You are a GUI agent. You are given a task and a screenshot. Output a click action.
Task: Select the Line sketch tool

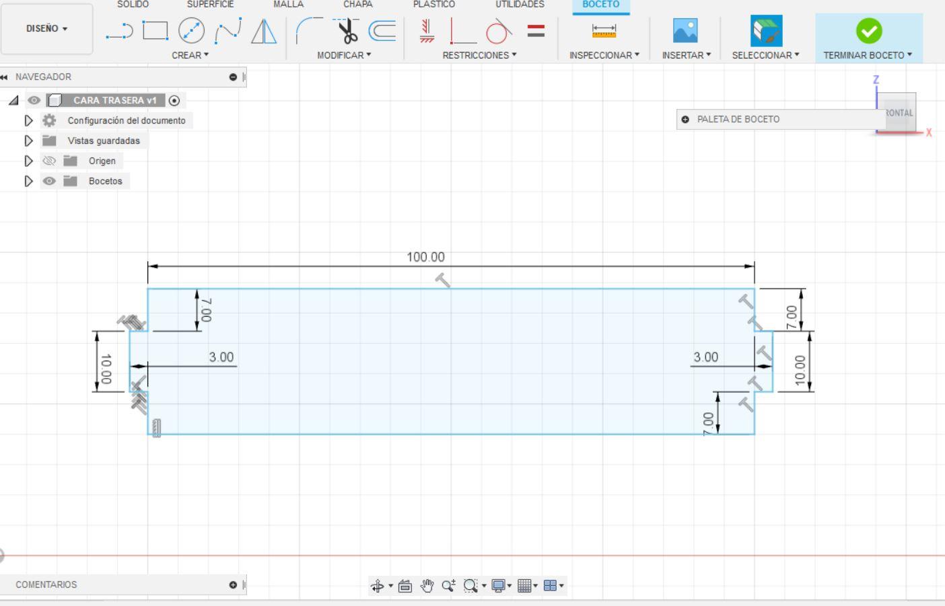119,31
